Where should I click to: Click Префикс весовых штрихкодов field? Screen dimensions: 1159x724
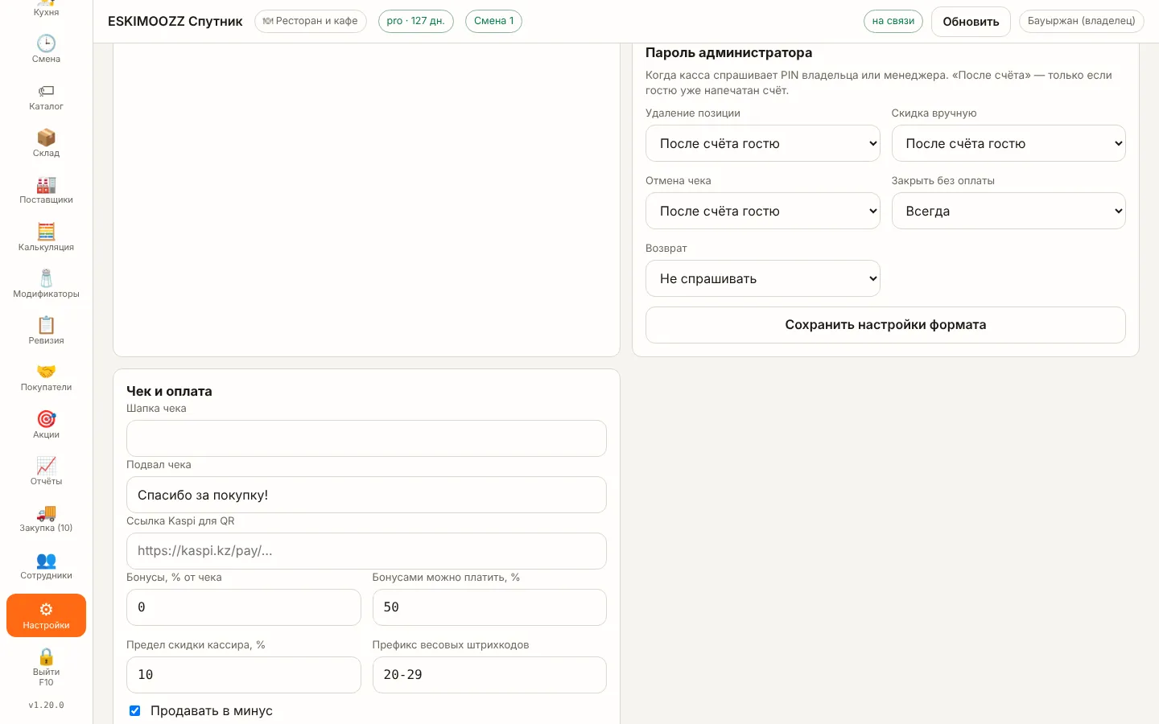click(x=489, y=675)
